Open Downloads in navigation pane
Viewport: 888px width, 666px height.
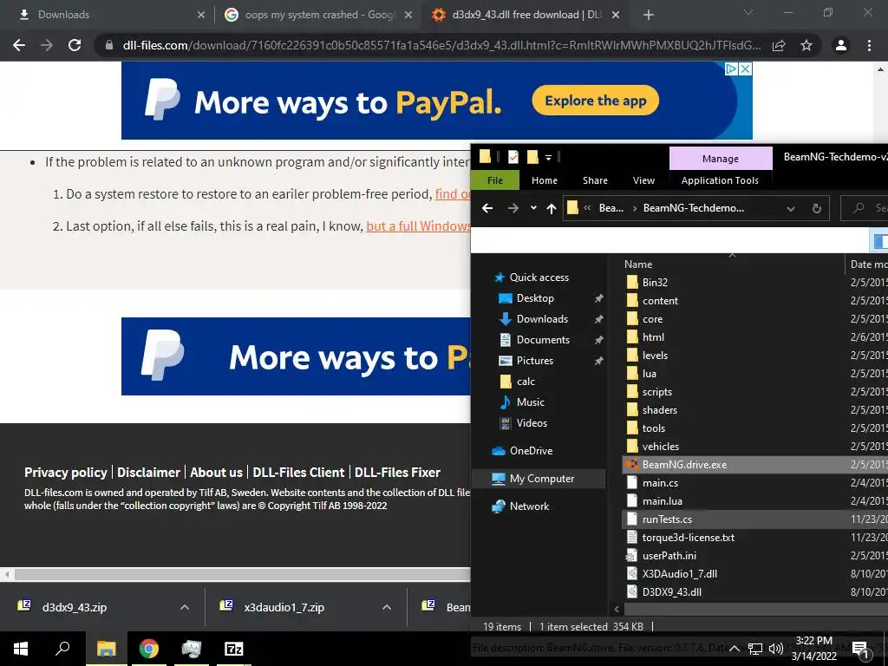click(x=542, y=319)
